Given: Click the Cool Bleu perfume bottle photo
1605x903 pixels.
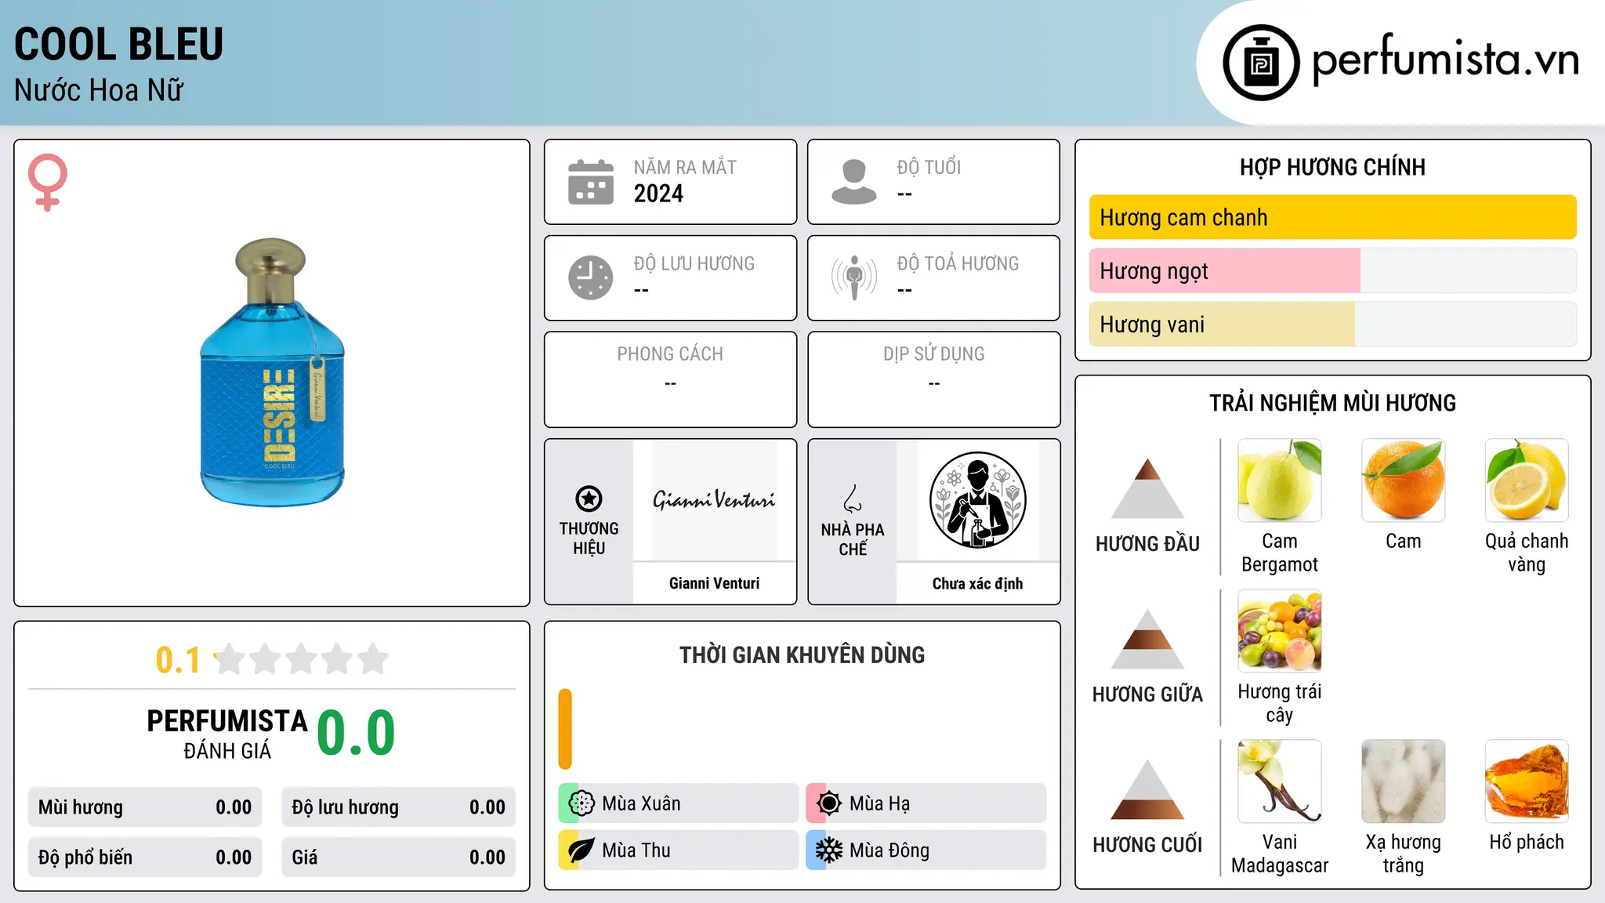Looking at the screenshot, I should point(272,372).
